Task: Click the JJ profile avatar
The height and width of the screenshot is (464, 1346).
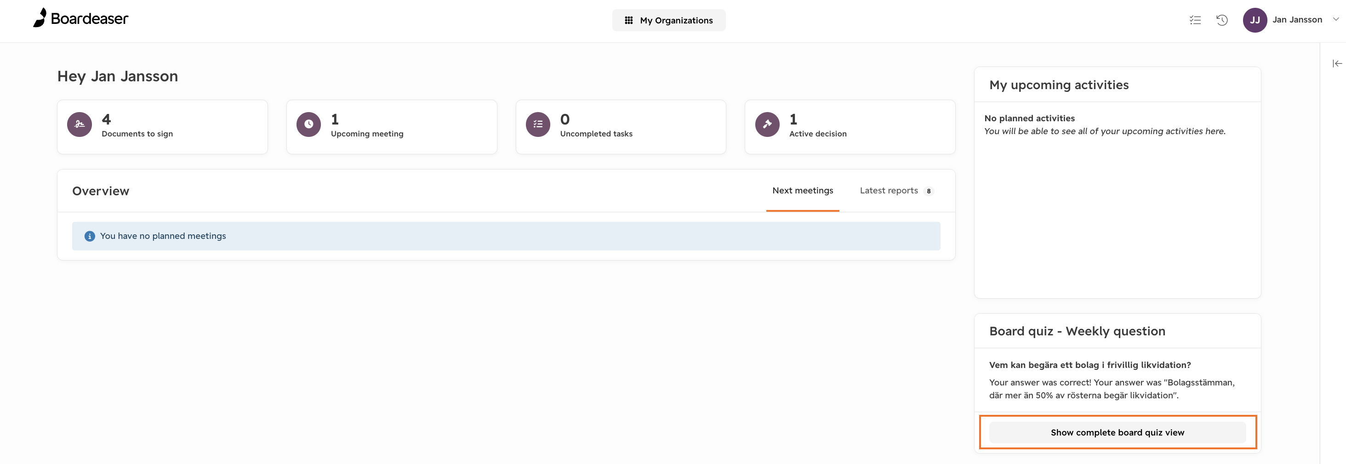Action: [1255, 20]
